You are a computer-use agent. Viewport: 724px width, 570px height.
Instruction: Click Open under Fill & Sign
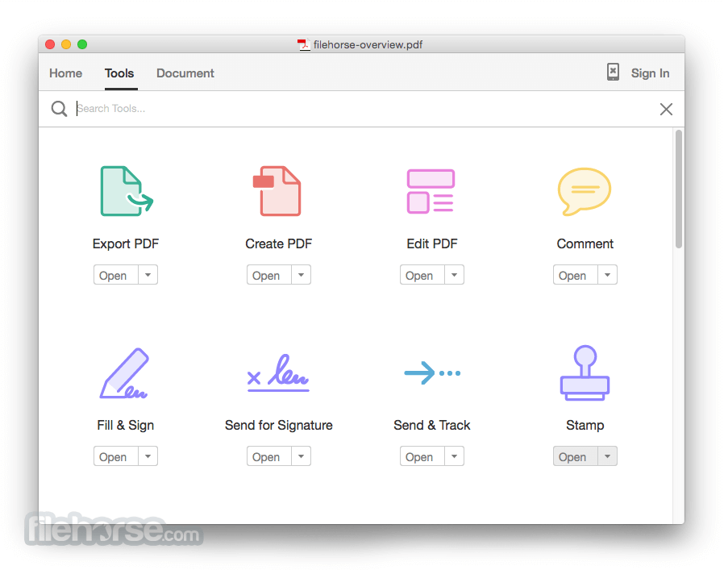coord(114,456)
